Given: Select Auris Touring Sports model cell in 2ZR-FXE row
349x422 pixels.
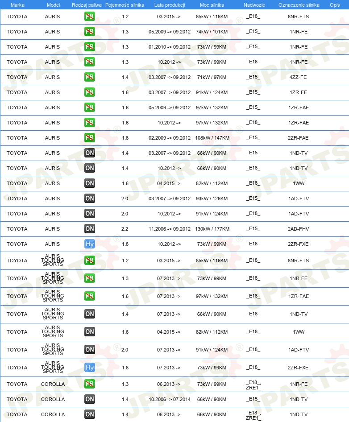Looking at the screenshot, I should coord(53,367).
